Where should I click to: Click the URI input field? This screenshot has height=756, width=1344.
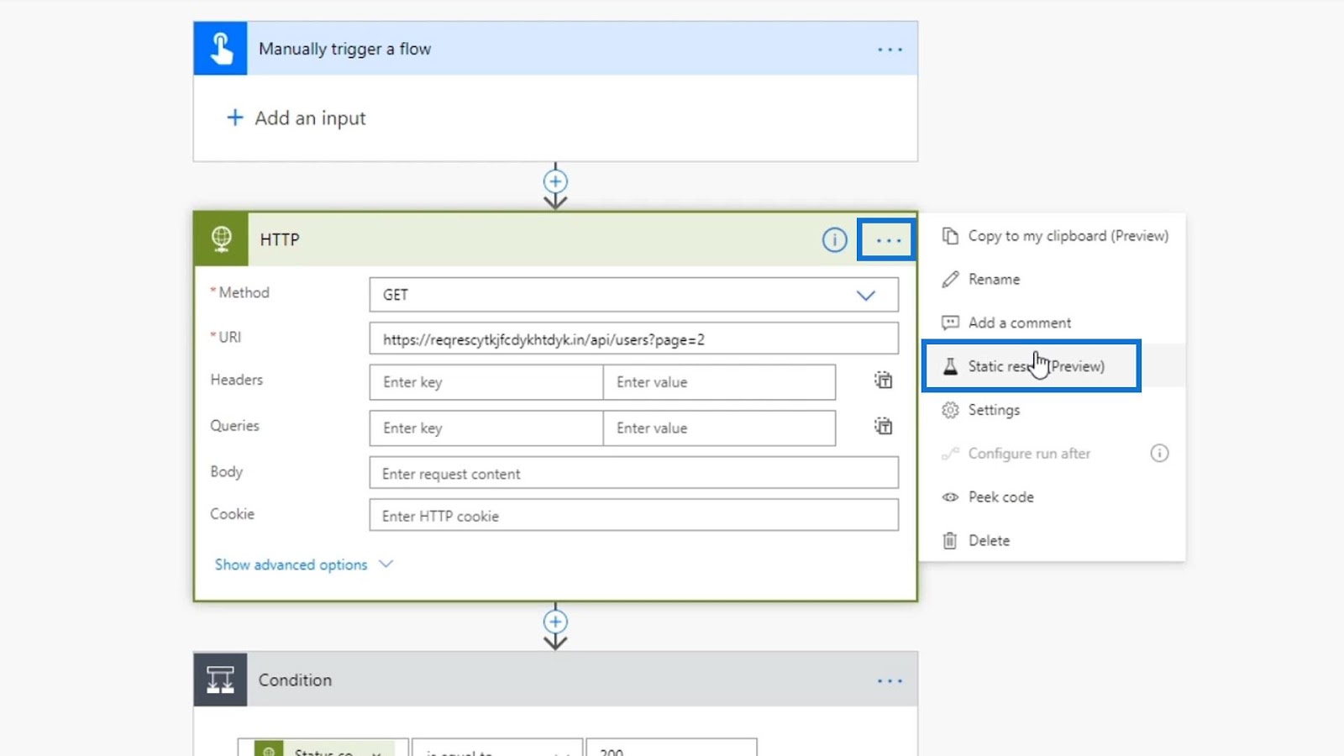click(634, 339)
